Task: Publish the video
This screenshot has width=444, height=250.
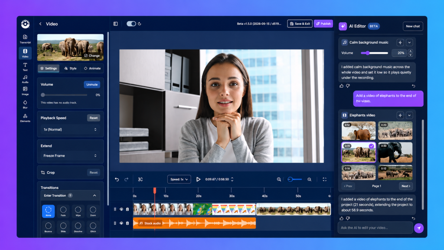Action: pos(323,24)
